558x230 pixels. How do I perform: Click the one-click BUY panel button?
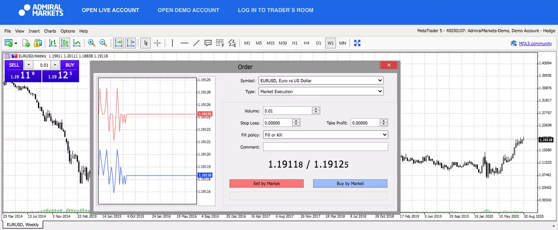70,65
